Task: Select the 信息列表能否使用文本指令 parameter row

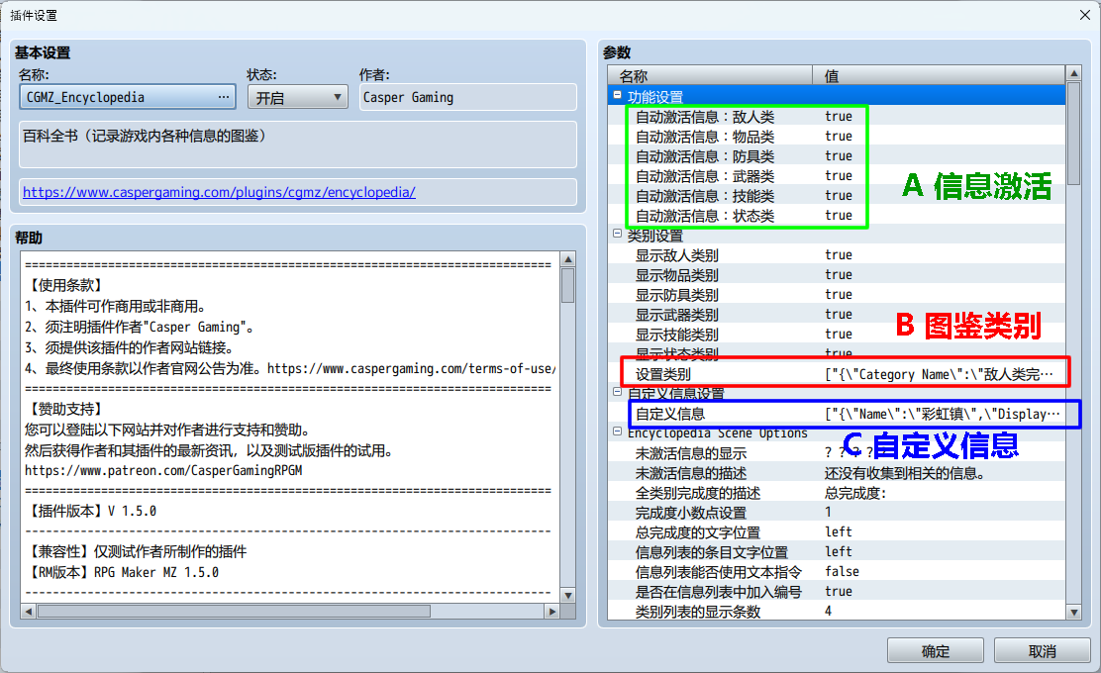Action: pyautogui.click(x=837, y=571)
